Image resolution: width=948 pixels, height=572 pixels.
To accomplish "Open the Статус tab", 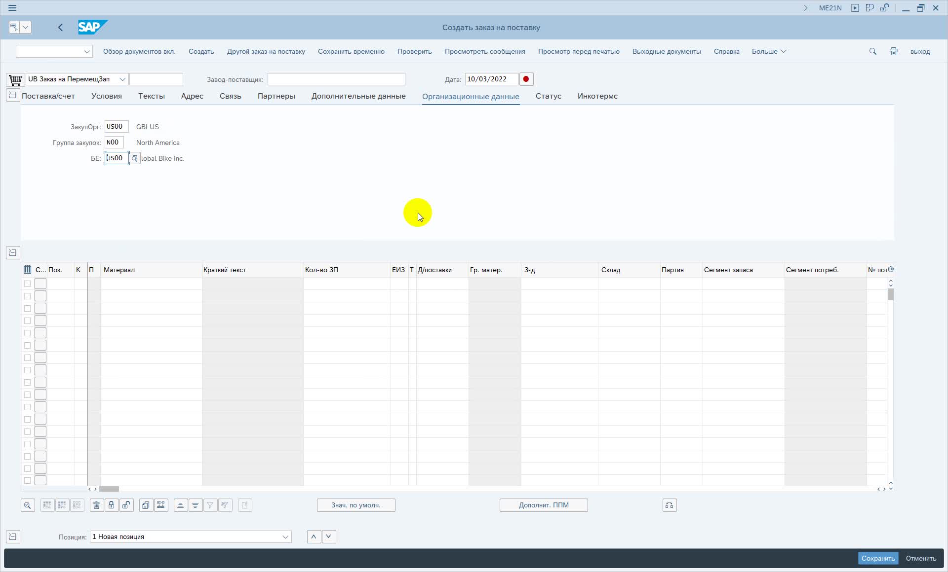I will (549, 96).
